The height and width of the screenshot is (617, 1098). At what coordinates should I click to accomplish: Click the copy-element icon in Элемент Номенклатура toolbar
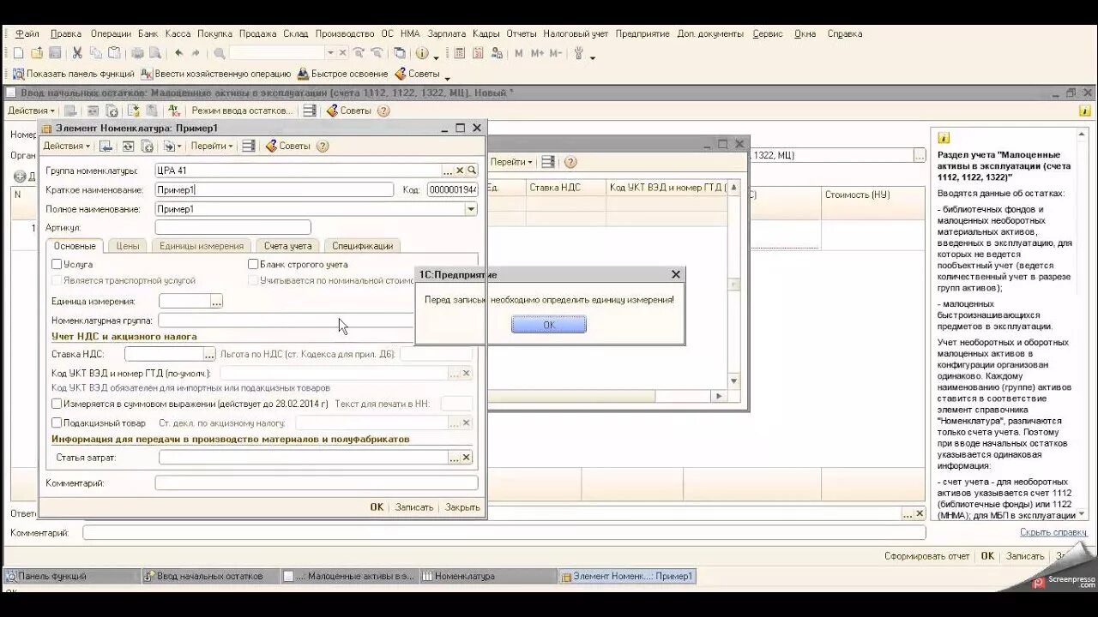coord(147,146)
